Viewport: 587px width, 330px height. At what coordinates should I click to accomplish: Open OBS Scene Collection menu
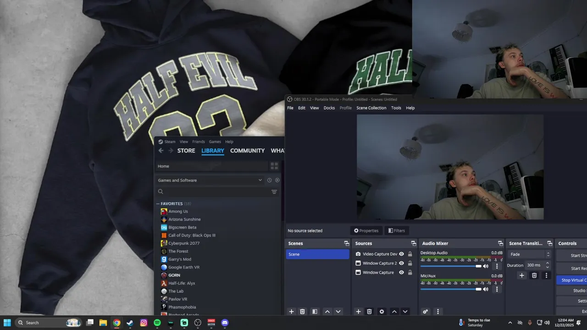click(x=371, y=108)
